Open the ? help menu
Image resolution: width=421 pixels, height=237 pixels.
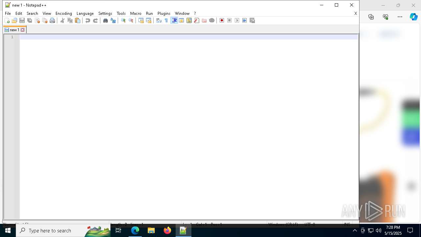[195, 13]
